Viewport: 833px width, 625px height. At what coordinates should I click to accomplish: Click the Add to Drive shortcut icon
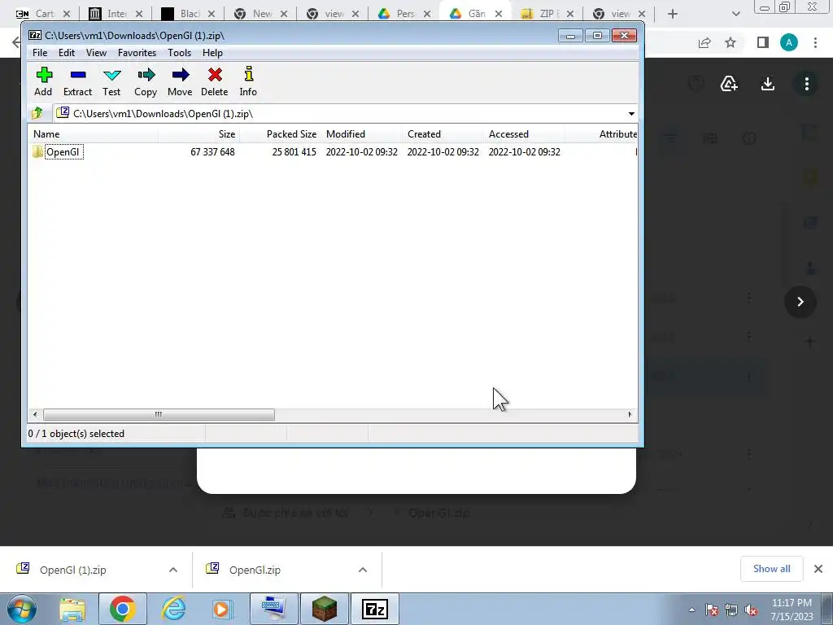(x=729, y=84)
